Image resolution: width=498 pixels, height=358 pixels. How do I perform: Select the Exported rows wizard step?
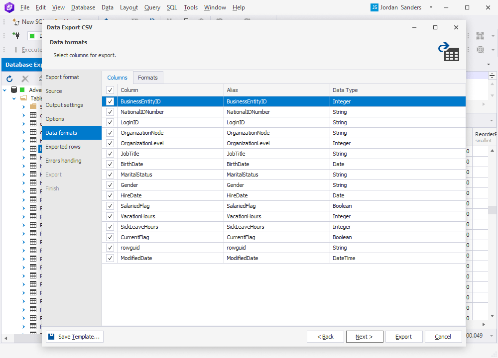pos(63,147)
